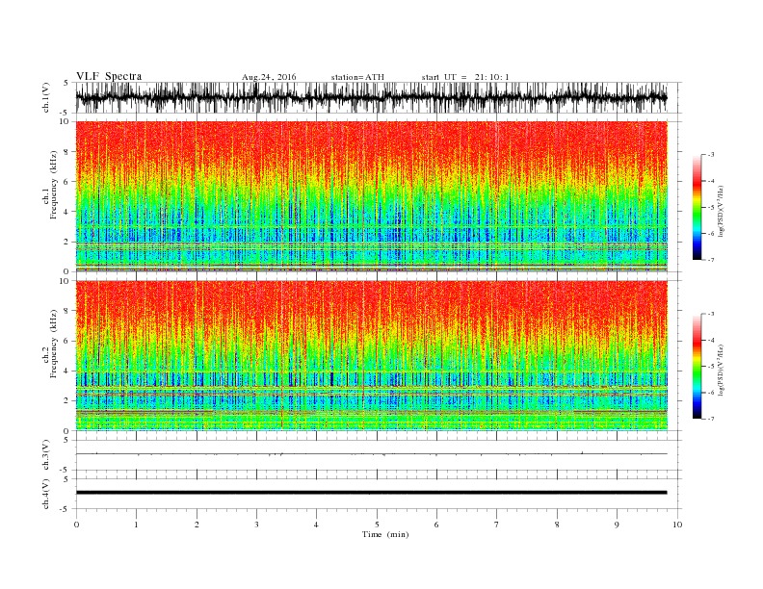Click the ch.1 spectrogram panel
Screen dimensions: 763x589
point(371,196)
